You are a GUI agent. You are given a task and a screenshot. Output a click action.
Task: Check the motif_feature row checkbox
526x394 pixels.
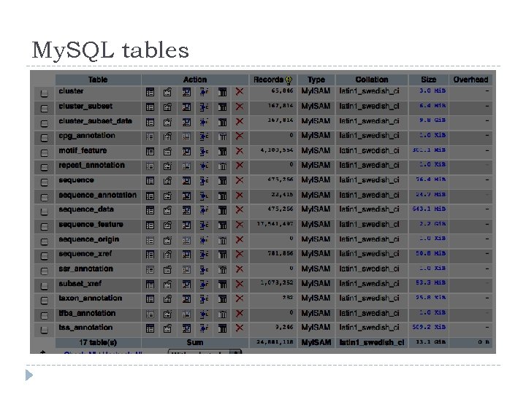[44, 152]
